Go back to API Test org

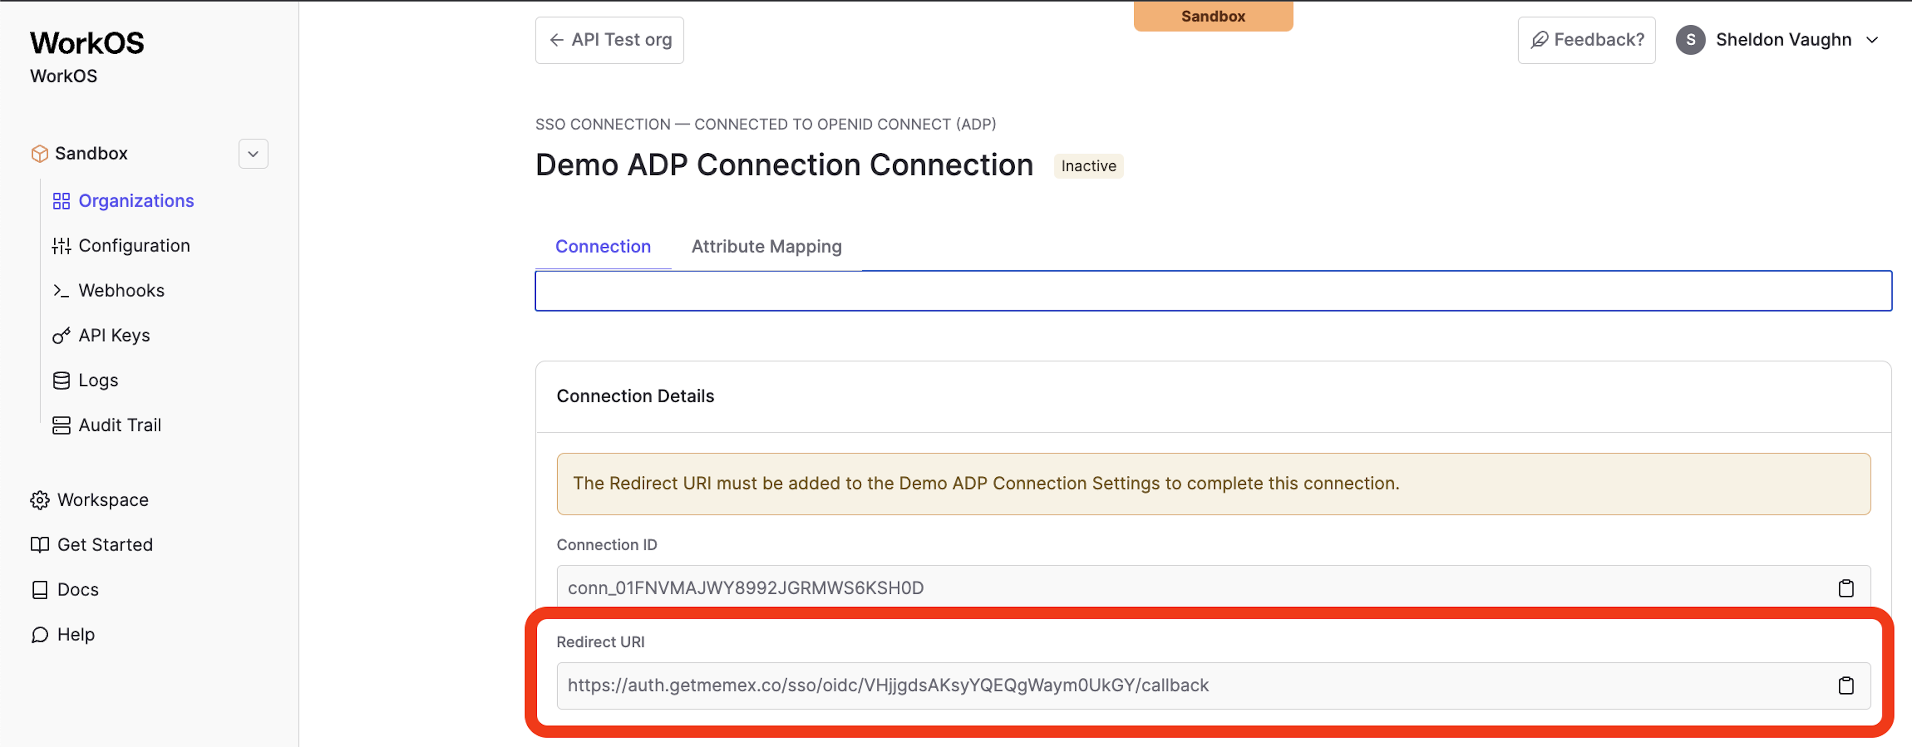coord(609,40)
